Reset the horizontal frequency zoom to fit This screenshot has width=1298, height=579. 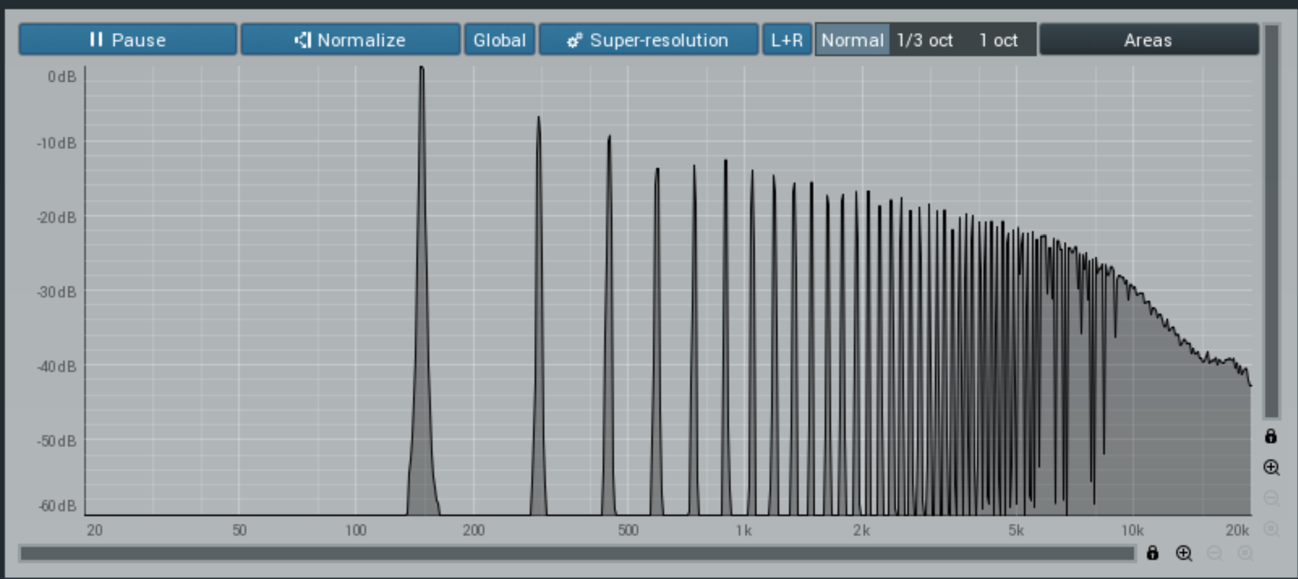[x=1245, y=553]
